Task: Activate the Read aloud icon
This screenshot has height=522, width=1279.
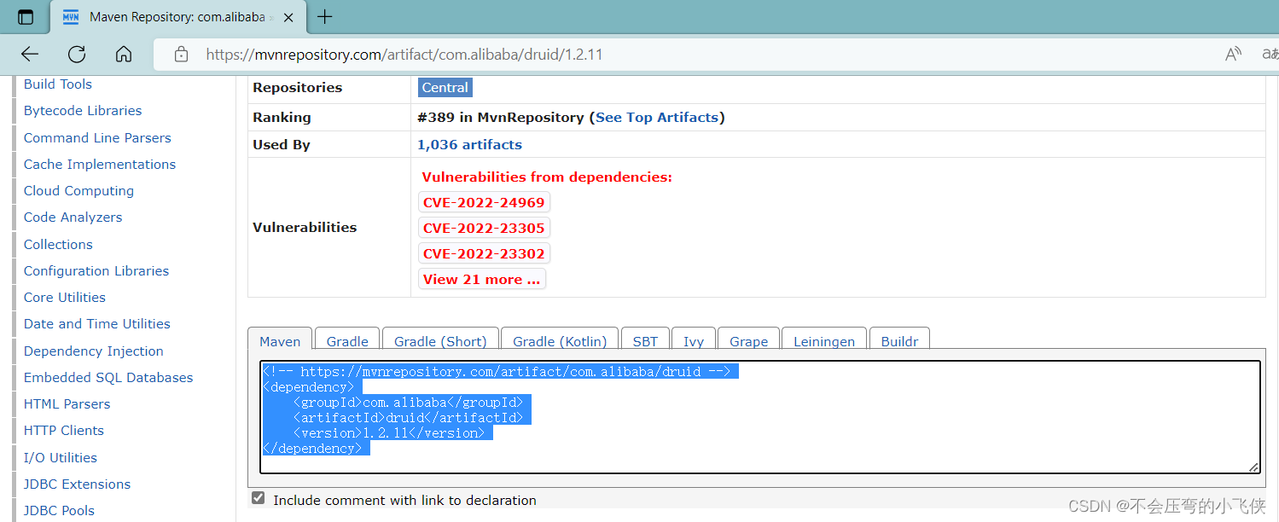Action: (x=1233, y=55)
